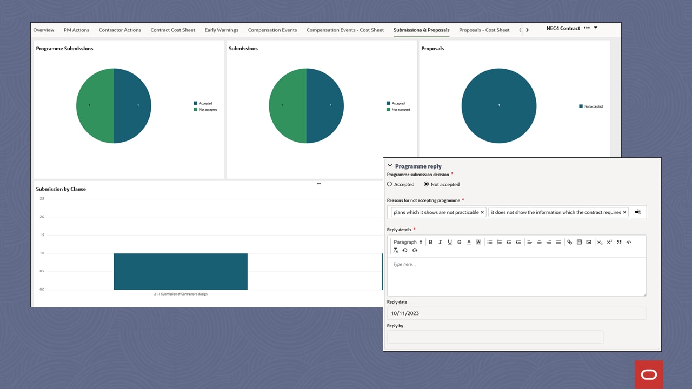Apply italic formatting in the editor
692x389 pixels.
[440, 242]
